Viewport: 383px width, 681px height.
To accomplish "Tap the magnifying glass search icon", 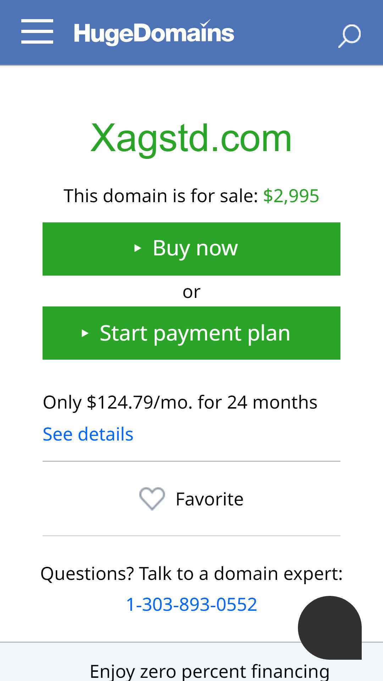I will click(349, 35).
